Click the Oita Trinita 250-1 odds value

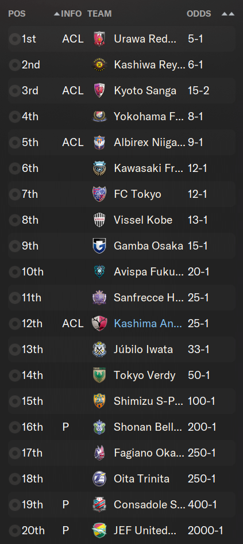tap(202, 479)
